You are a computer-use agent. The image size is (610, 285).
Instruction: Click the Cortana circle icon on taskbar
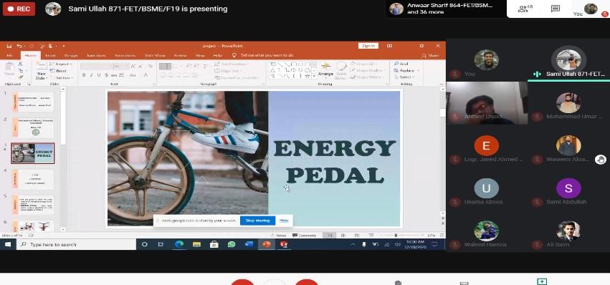tap(145, 245)
